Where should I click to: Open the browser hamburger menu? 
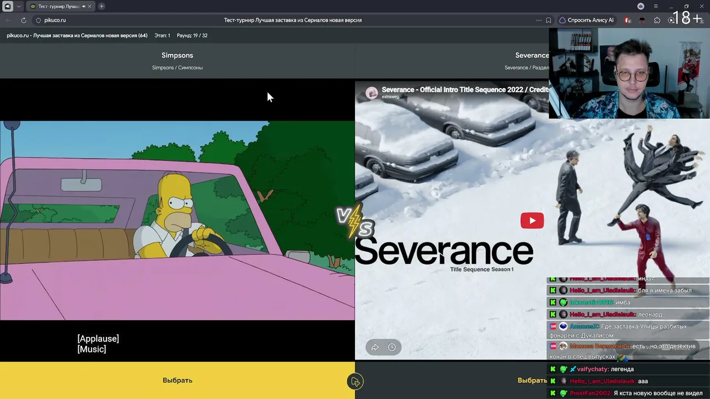click(x=656, y=6)
